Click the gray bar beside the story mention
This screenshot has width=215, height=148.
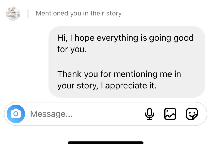pos(28,13)
